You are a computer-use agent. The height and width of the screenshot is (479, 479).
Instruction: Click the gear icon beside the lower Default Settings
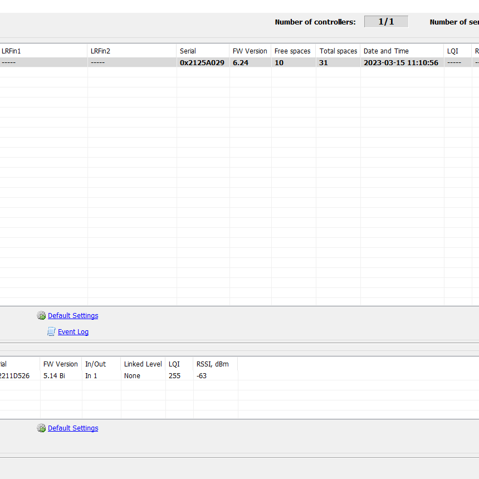tap(41, 428)
